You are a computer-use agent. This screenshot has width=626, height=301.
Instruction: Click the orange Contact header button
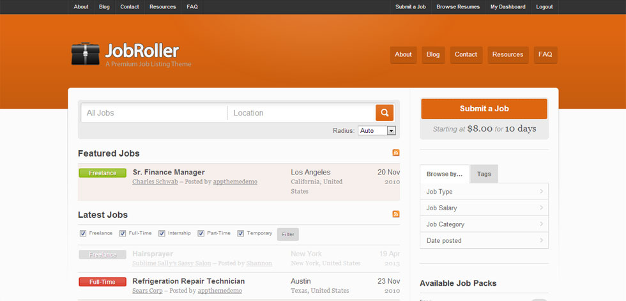[x=466, y=55]
